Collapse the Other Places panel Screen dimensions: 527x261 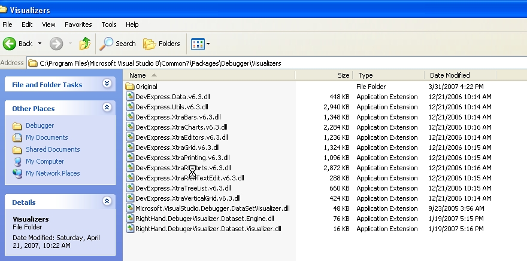[x=107, y=108]
